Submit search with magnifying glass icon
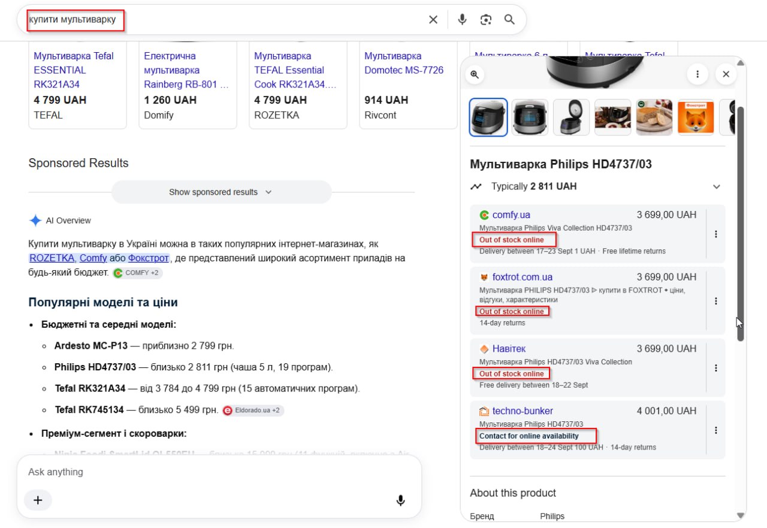Image resolution: width=767 pixels, height=528 pixels. point(509,20)
